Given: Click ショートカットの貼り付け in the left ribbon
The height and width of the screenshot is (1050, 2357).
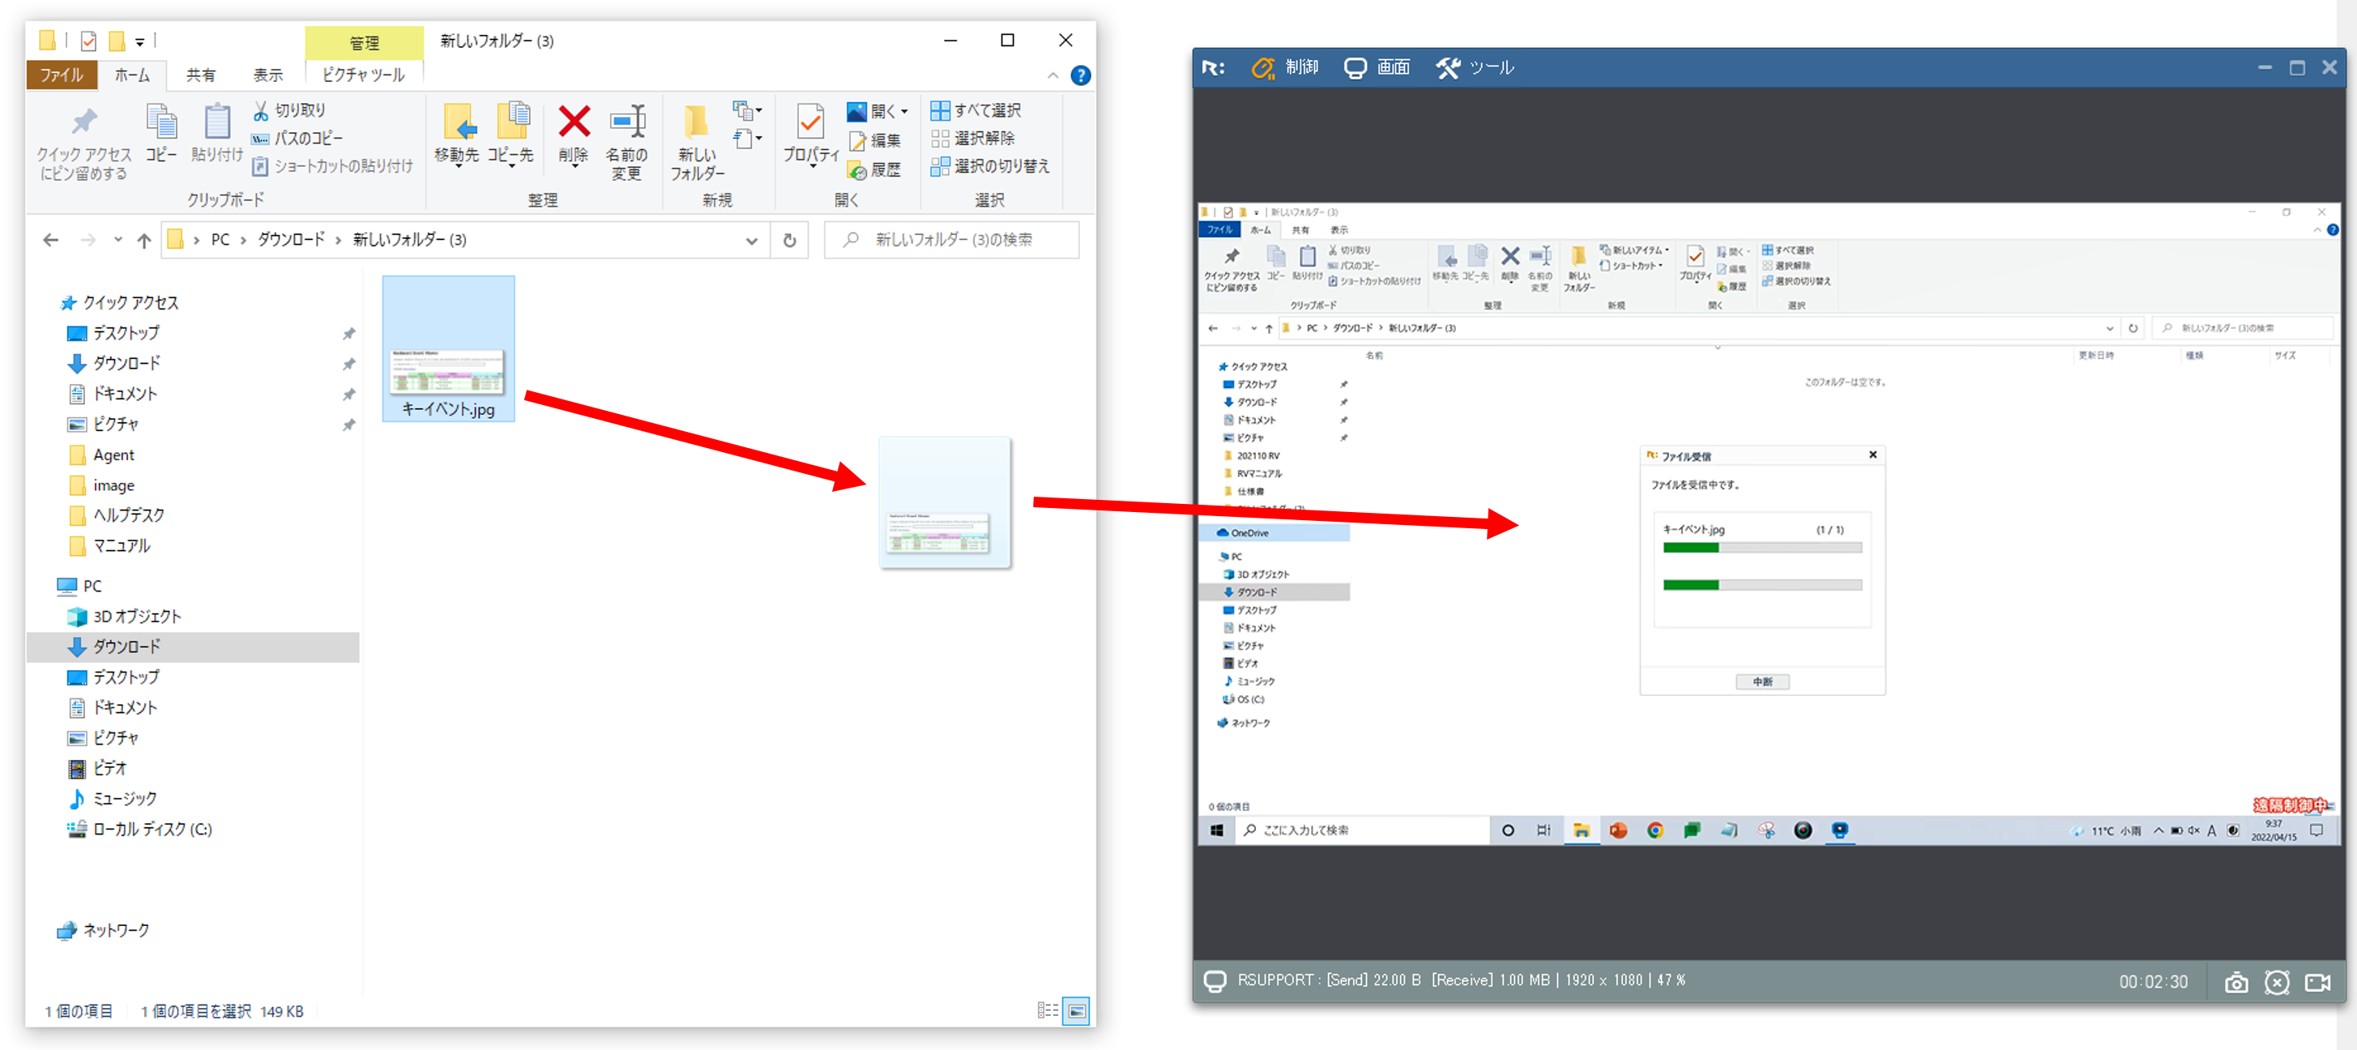Looking at the screenshot, I should pyautogui.click(x=333, y=166).
